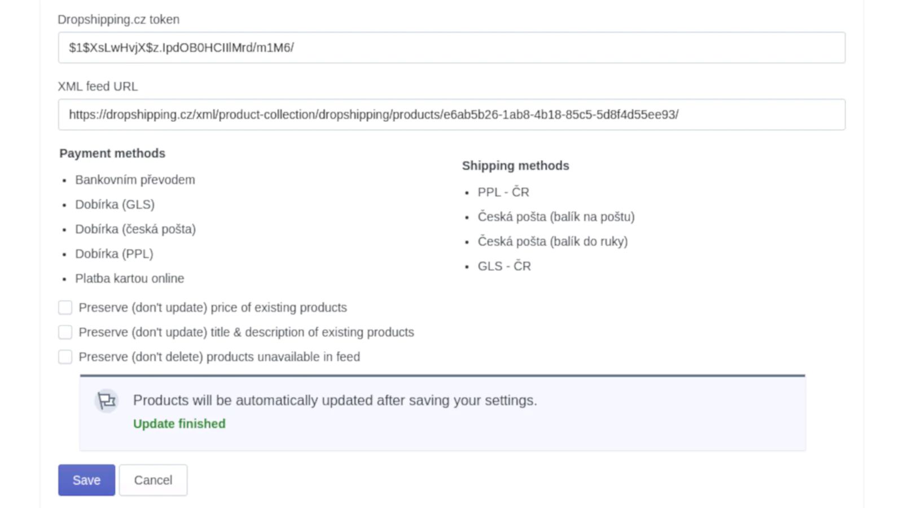The height and width of the screenshot is (508, 903).
Task: Tick preserve title & description checkbox
Action: [65, 332]
